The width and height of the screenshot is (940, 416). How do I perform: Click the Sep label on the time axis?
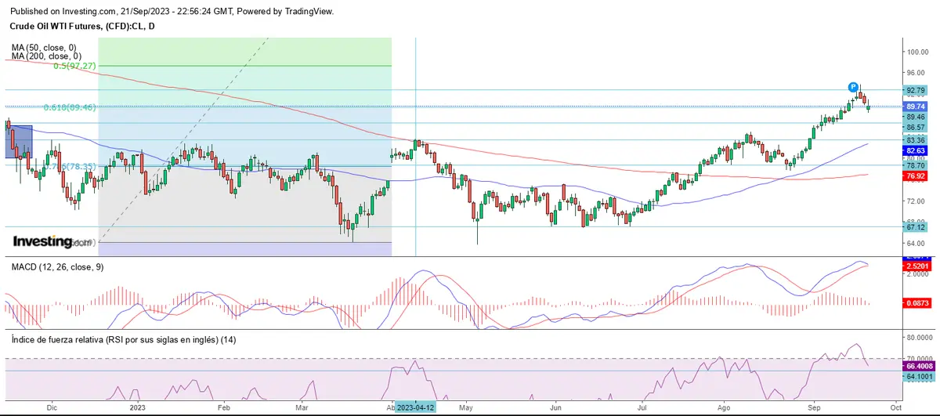point(814,408)
